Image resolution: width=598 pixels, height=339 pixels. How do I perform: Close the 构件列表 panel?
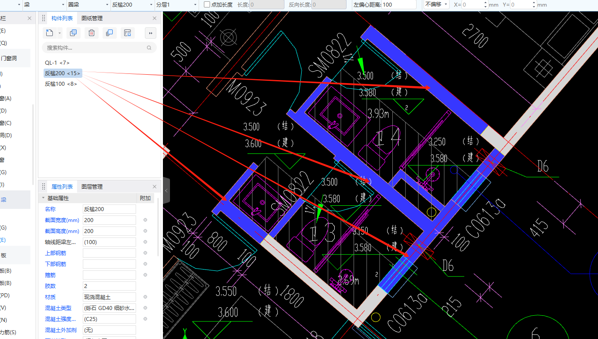coord(155,18)
